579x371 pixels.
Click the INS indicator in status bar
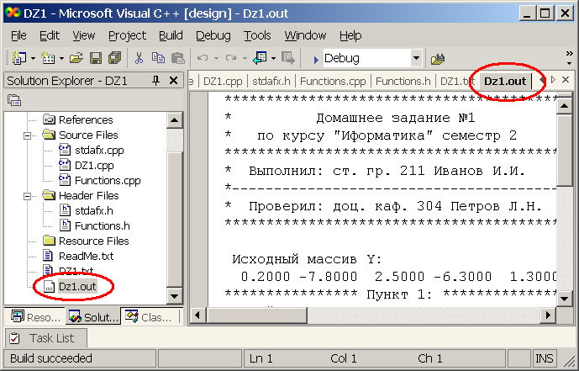545,358
